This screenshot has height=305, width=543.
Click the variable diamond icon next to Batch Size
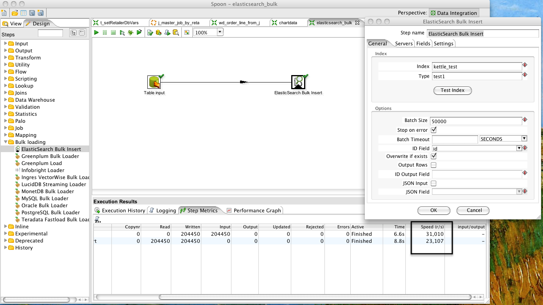(525, 120)
